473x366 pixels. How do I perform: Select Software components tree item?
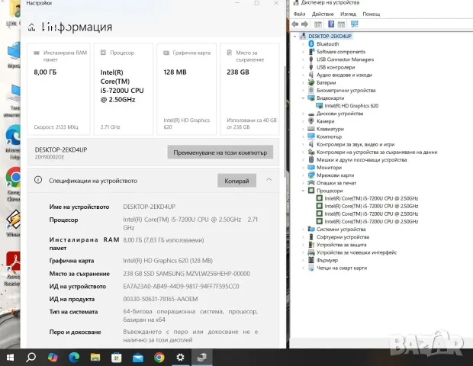(341, 52)
